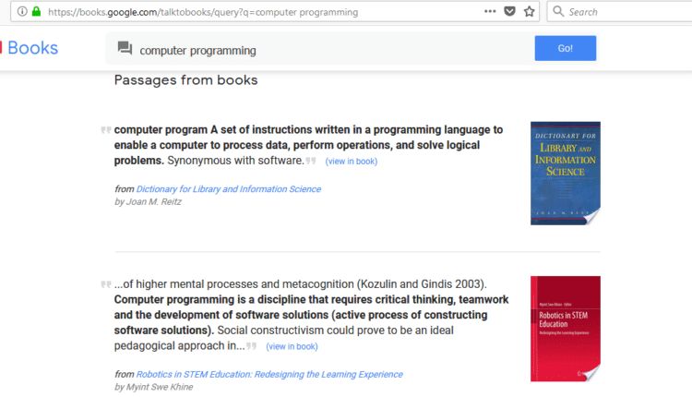Screen dimensions: 692x397
Task: Click the 'Synonymous with software.' sentence
Action: tap(235, 161)
